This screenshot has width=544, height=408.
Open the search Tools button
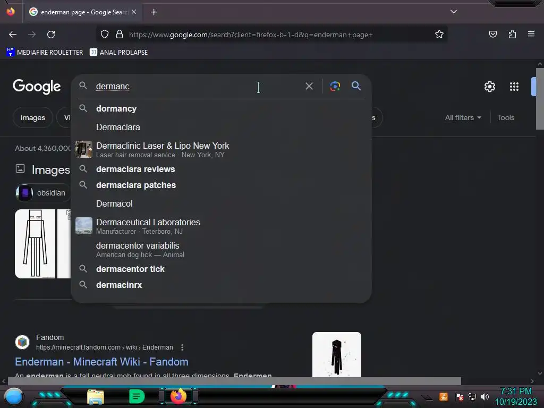click(x=506, y=117)
